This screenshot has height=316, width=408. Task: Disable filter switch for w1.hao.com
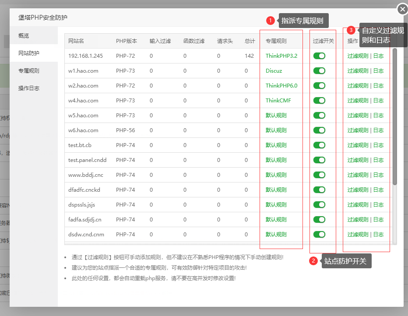tap(319, 71)
